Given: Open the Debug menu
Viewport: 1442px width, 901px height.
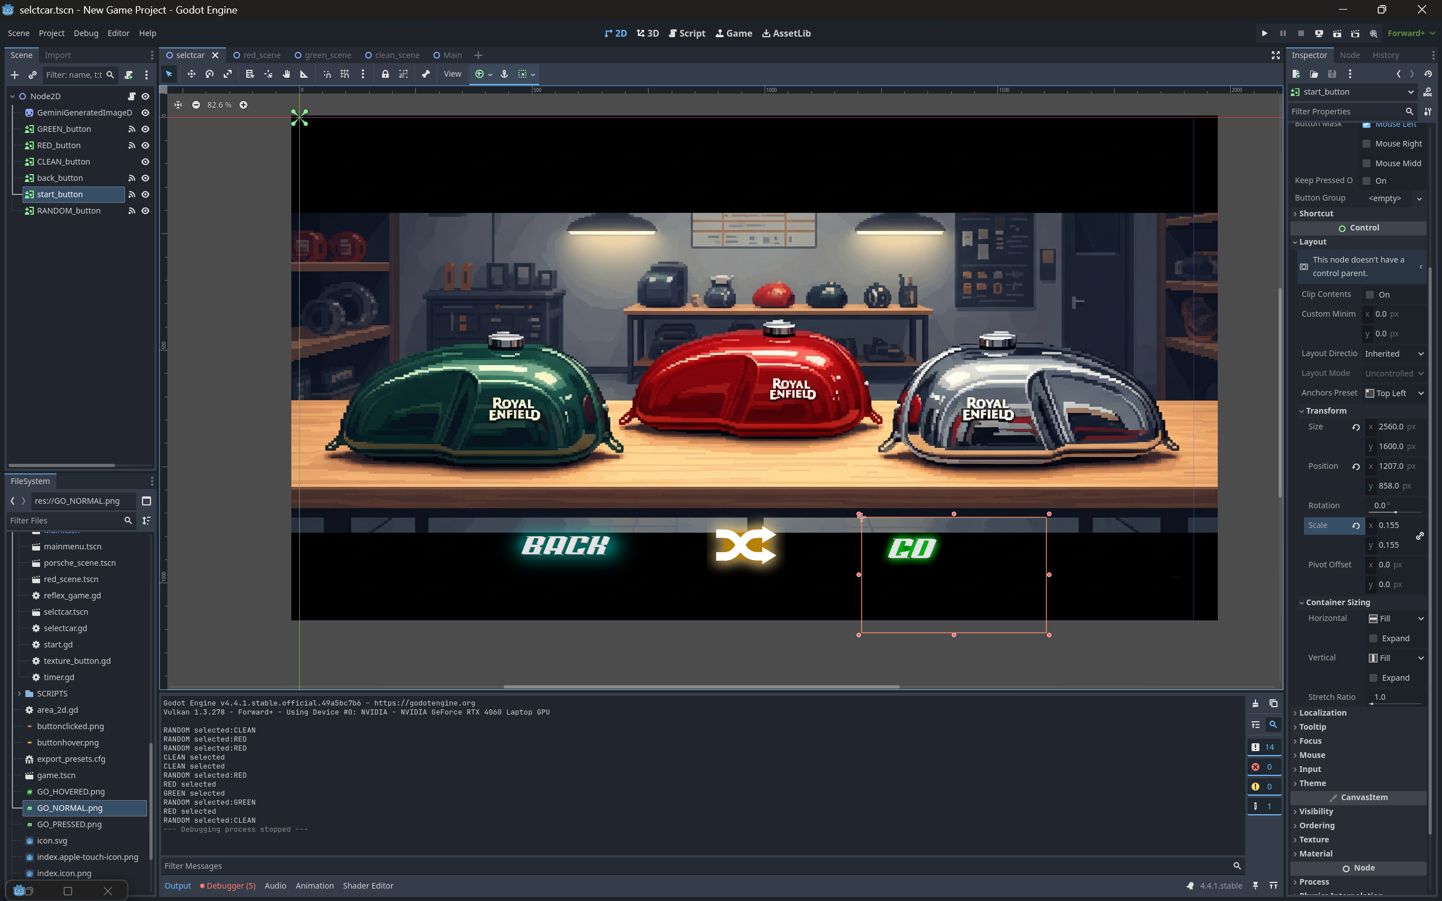Looking at the screenshot, I should [x=86, y=33].
